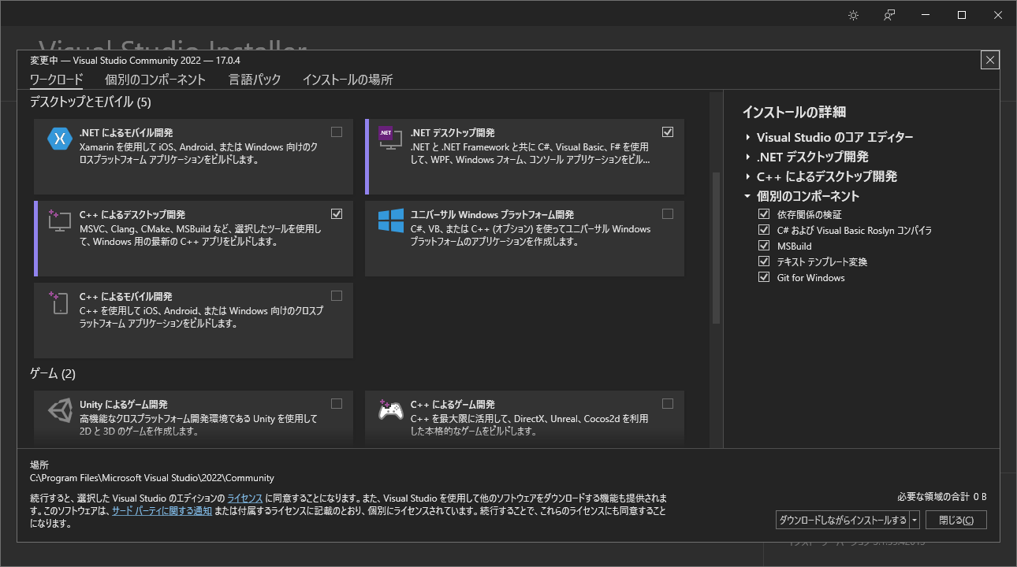Collapse the 個別のコンポーネント details section

[747, 196]
